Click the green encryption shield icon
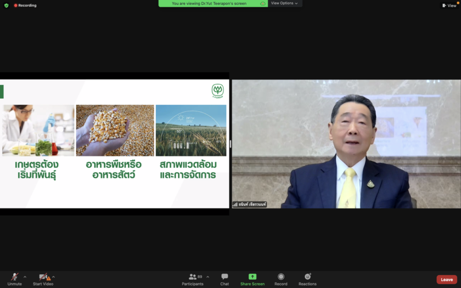461x288 pixels. pyautogui.click(x=7, y=5)
